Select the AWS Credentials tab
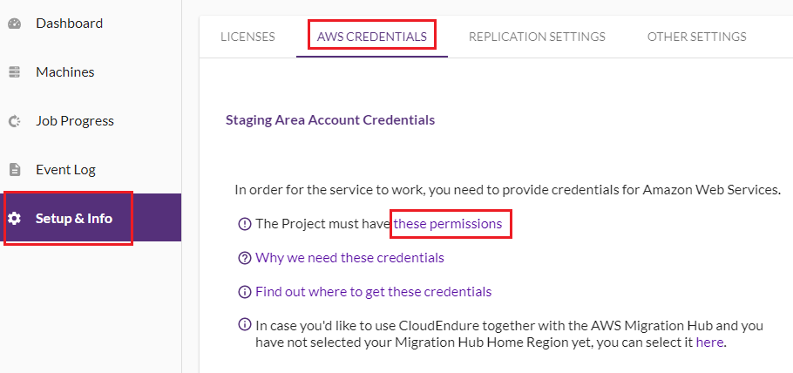 [372, 37]
